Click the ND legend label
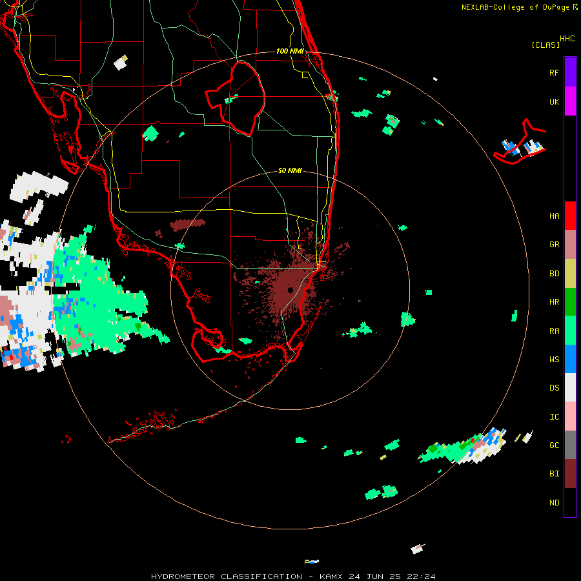This screenshot has width=581, height=581. [x=554, y=503]
